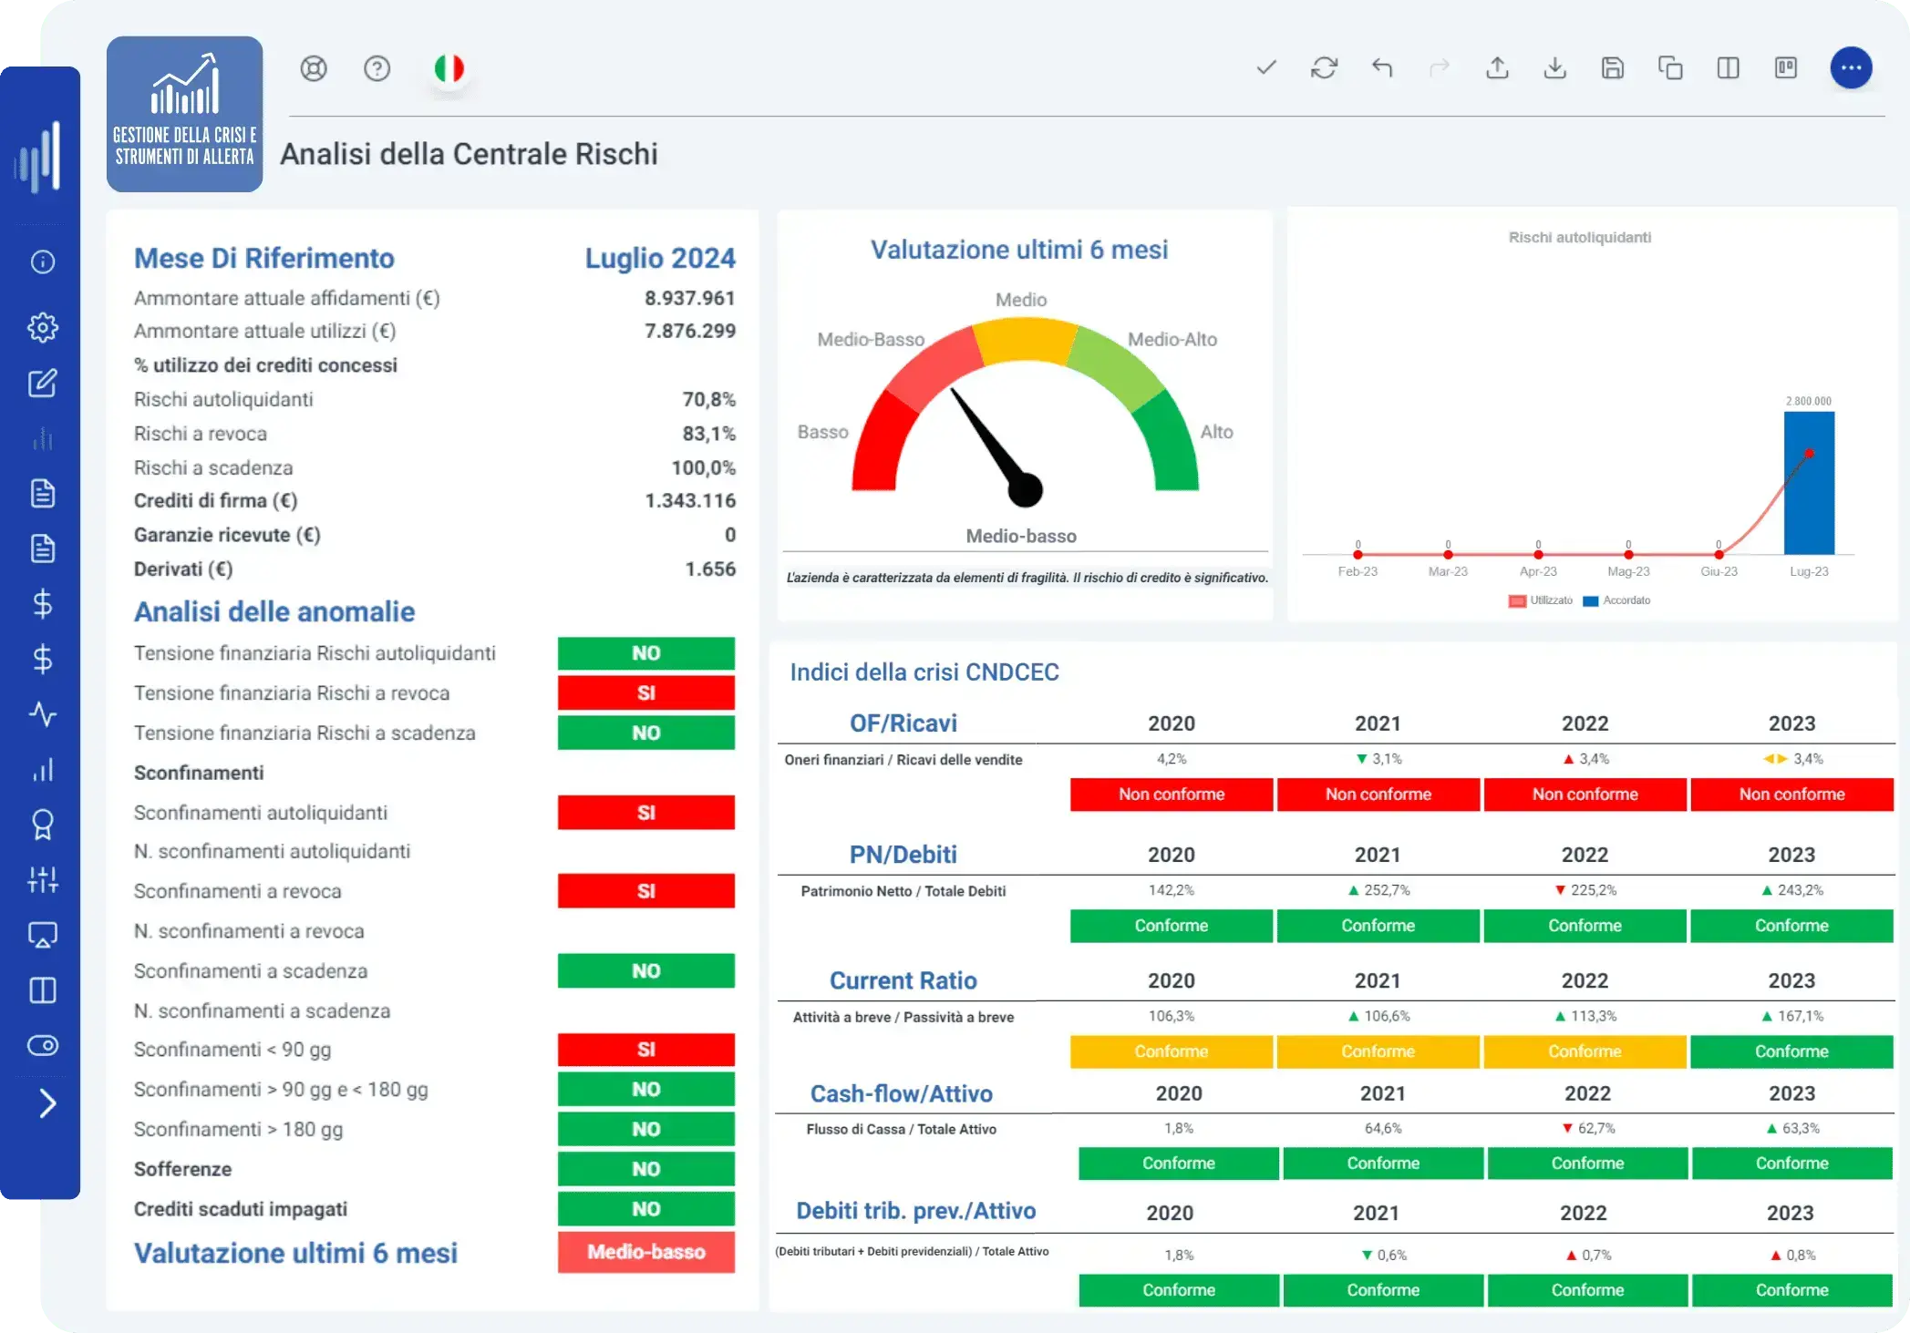1910x1333 pixels.
Task: Click PN/Debiti 2020 Conforme cell
Action: click(1171, 925)
